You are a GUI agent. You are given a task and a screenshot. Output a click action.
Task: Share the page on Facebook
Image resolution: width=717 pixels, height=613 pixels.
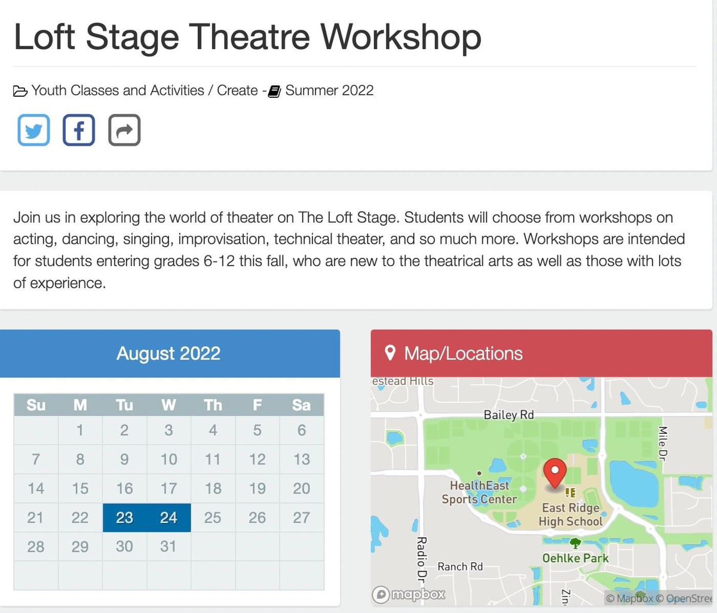point(78,130)
